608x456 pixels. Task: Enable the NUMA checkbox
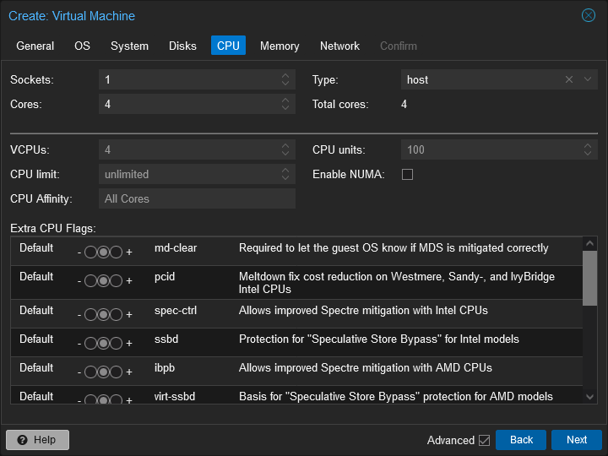(407, 174)
